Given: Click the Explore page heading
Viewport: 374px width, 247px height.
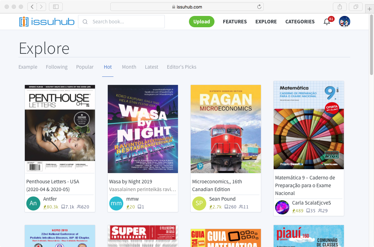Looking at the screenshot, I should coord(44,48).
